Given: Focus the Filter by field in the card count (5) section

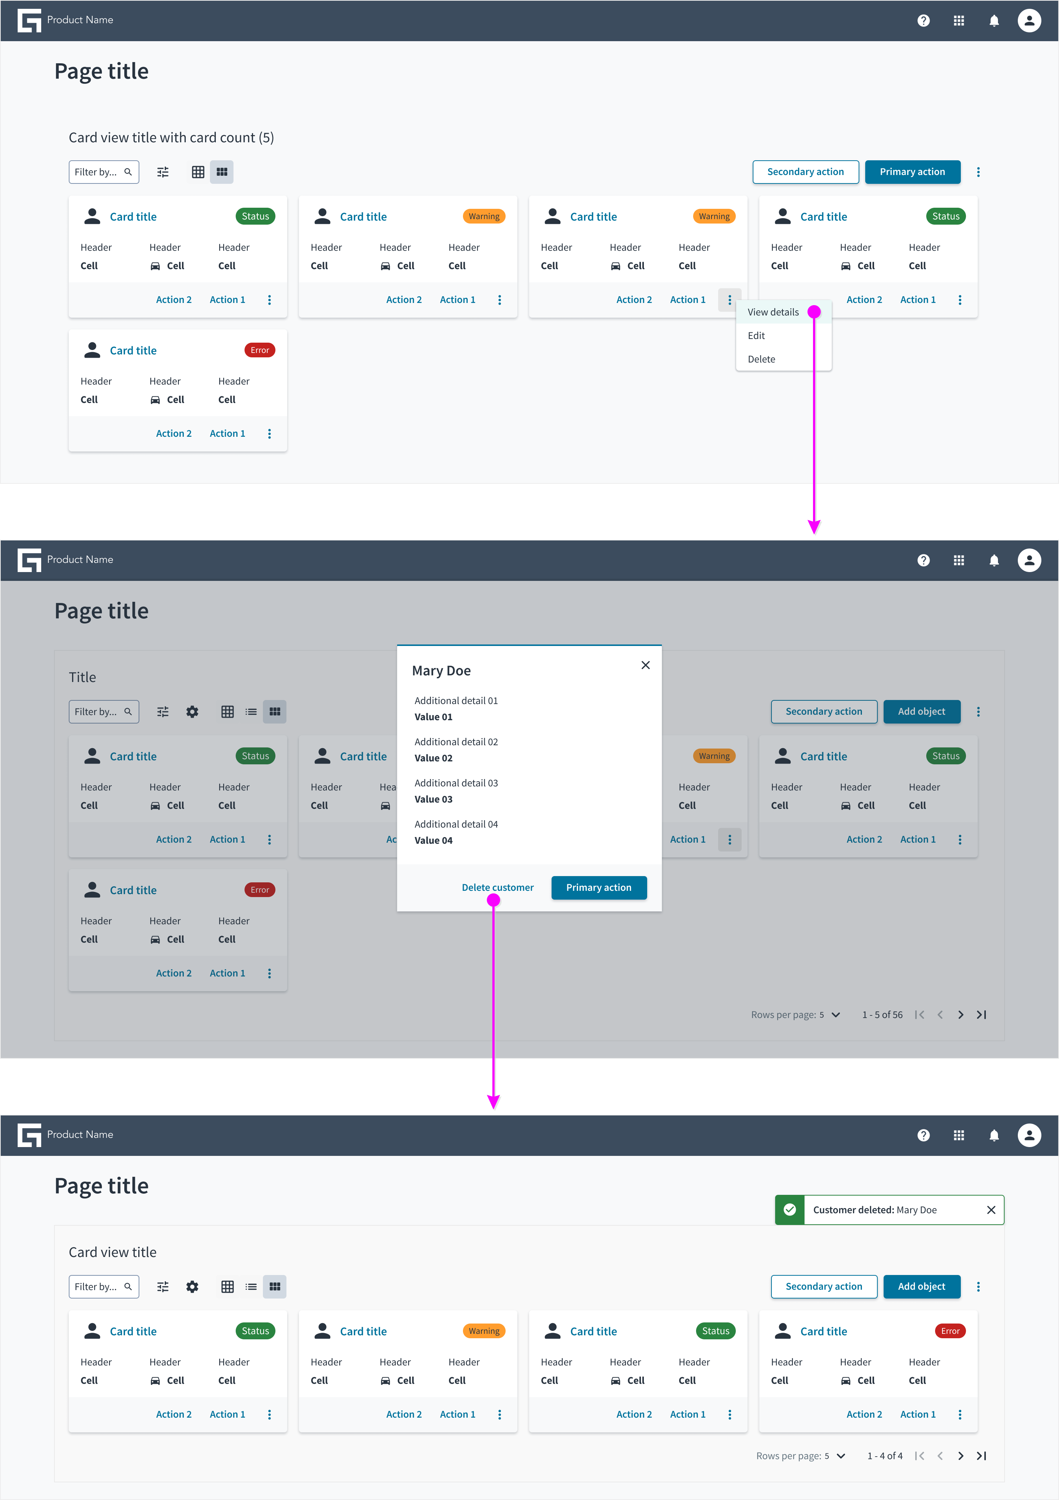Looking at the screenshot, I should [104, 172].
